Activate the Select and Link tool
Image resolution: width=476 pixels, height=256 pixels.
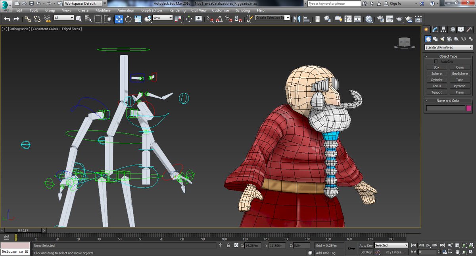pyautogui.click(x=28, y=19)
